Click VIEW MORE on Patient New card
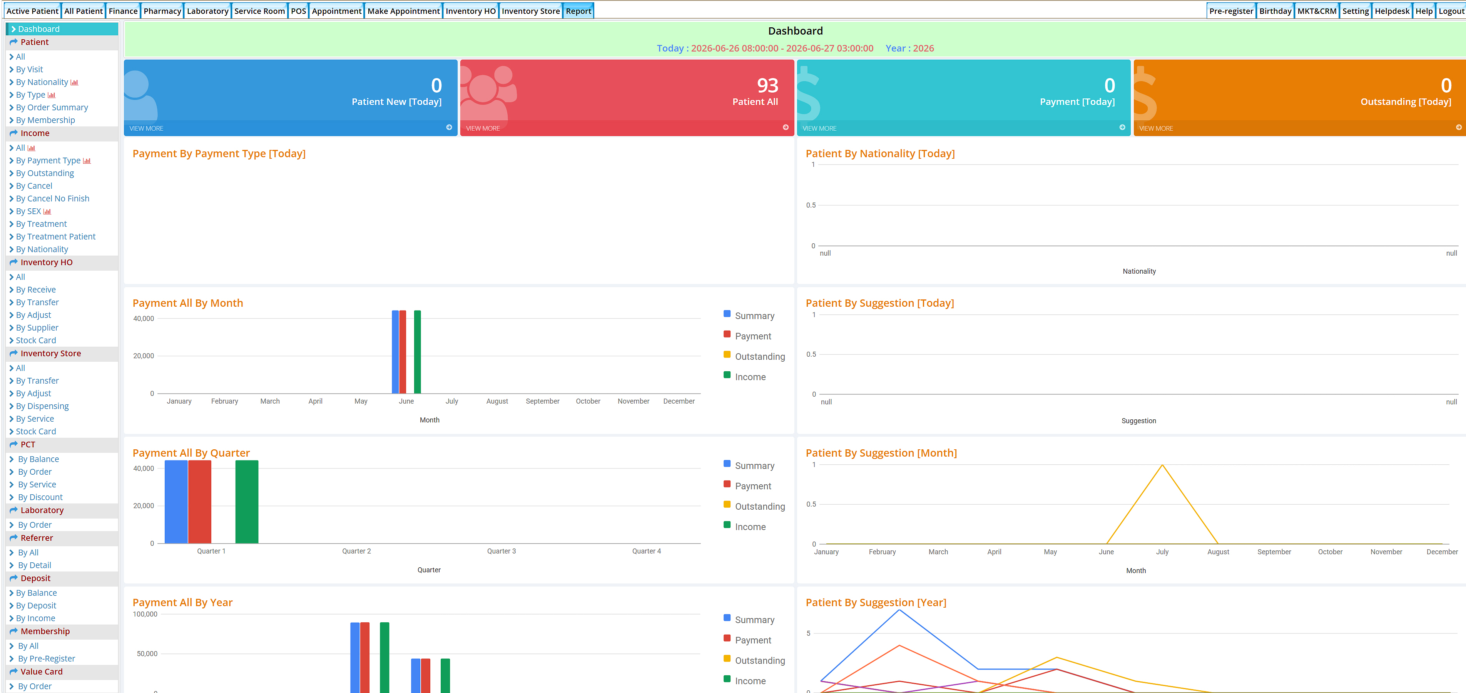 tap(146, 128)
